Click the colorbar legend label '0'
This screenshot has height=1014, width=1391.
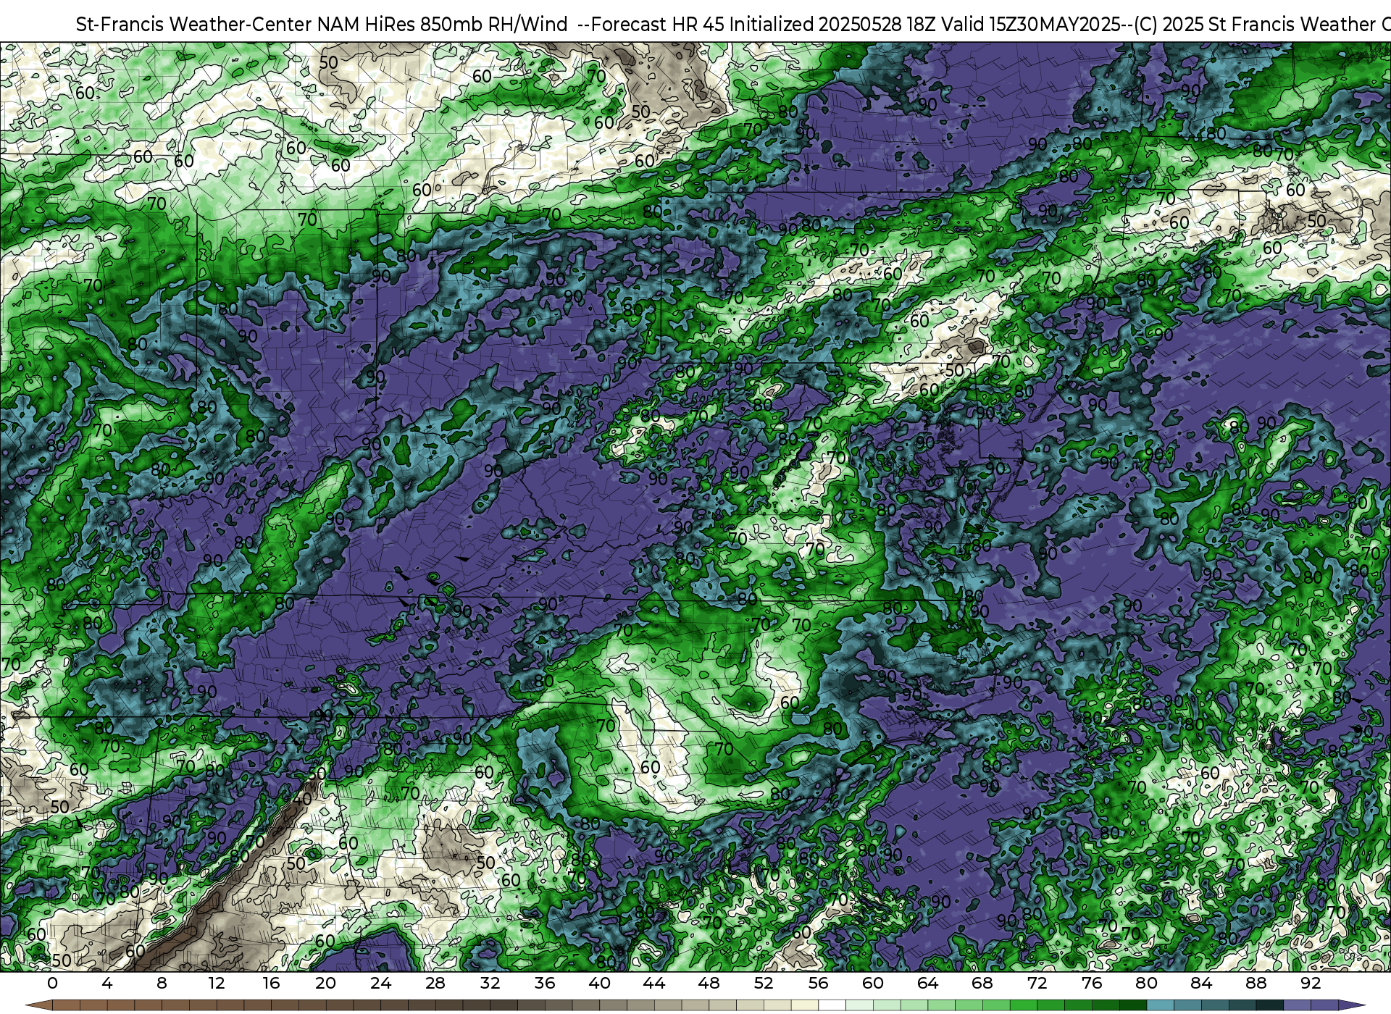[x=52, y=984]
